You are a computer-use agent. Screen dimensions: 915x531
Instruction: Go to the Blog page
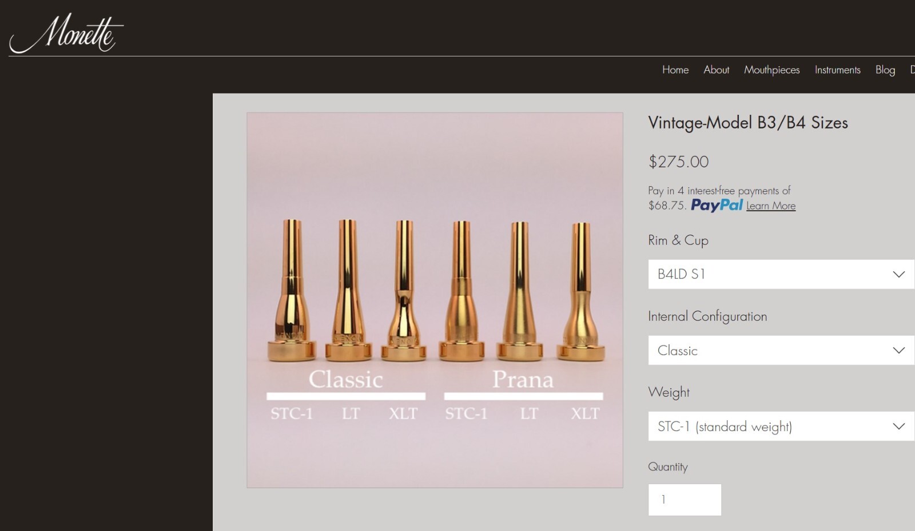pos(885,70)
